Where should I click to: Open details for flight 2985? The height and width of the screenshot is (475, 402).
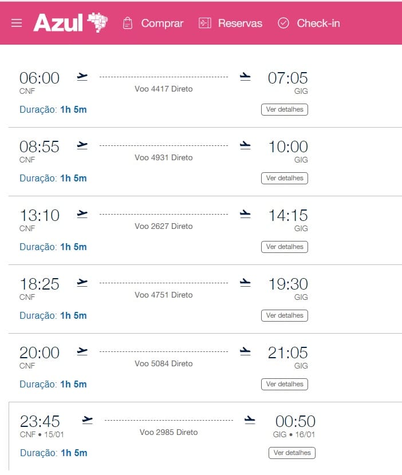[292, 453]
